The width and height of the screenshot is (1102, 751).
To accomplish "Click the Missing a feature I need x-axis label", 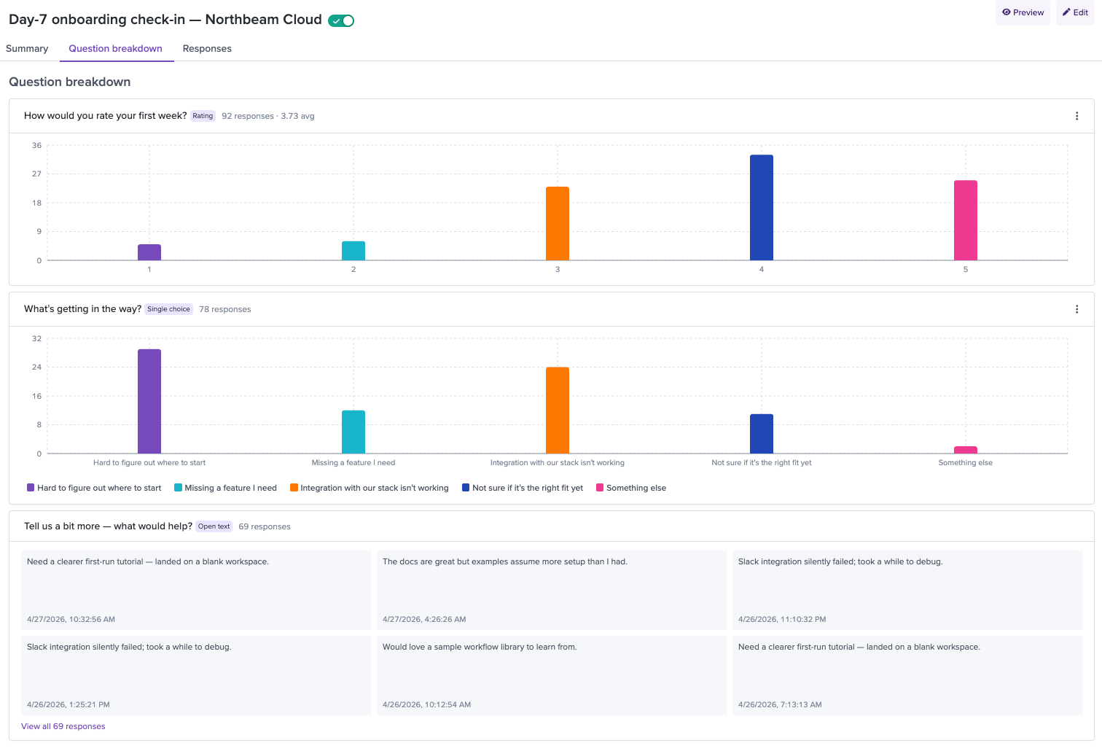I will coord(353,463).
